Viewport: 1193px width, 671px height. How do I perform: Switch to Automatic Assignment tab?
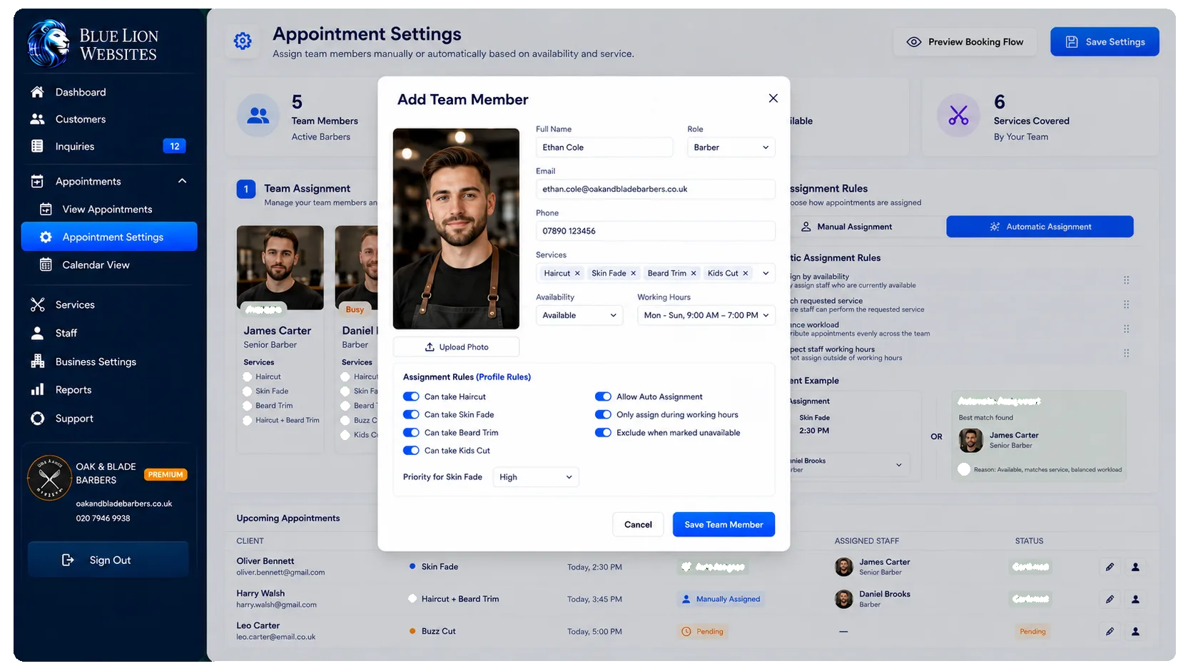point(1040,227)
